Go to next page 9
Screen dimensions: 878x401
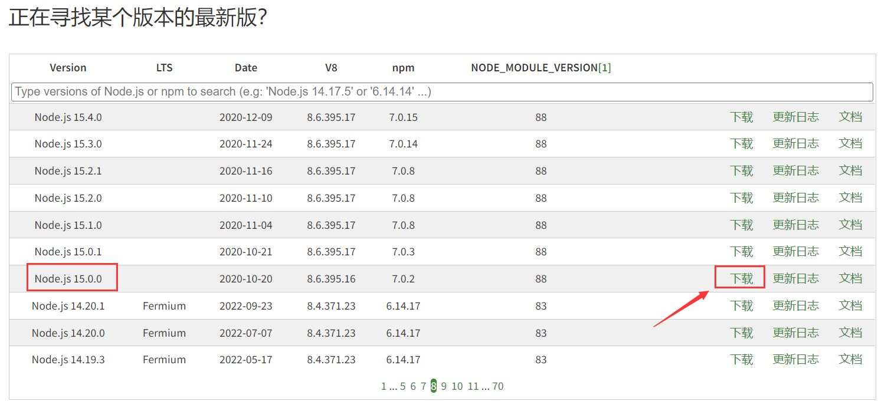(445, 386)
